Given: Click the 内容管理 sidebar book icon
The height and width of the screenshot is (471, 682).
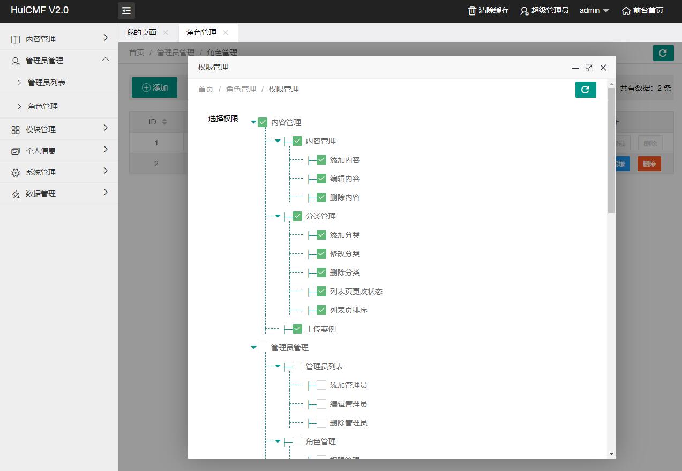Looking at the screenshot, I should point(16,39).
